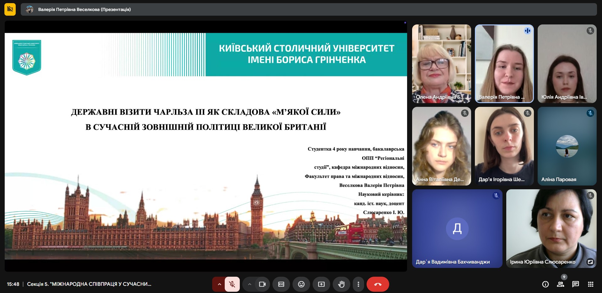The height and width of the screenshot is (293, 602).
Task: Show the participants list
Action: [x=560, y=284]
